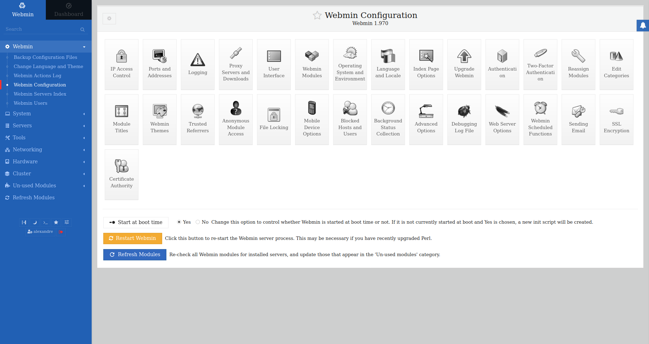Screen dimensions: 649x344
Task: Select Yes for start at boot time
Action: click(x=179, y=222)
